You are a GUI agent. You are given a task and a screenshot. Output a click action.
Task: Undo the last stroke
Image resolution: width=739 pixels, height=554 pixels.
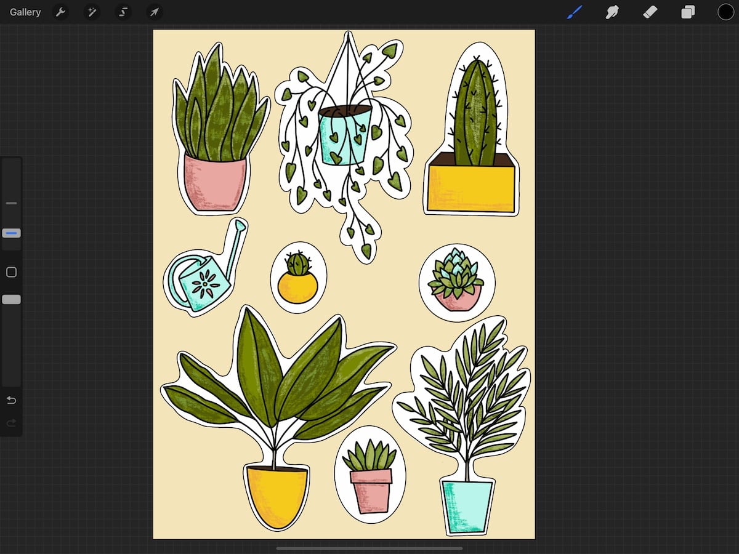10,400
